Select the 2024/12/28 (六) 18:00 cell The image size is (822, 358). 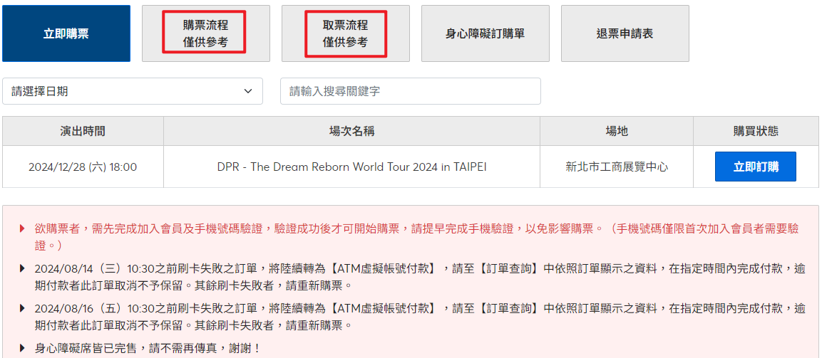pyautogui.click(x=83, y=167)
